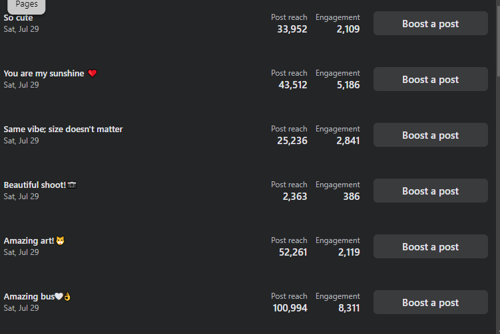Boost the "Same vibe; size doesn't matter" post
Image resolution: width=500 pixels, height=334 pixels.
(x=431, y=135)
